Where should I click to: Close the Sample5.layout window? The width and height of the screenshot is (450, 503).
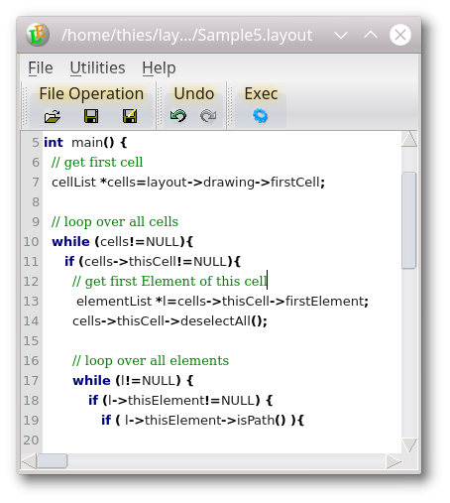click(400, 35)
